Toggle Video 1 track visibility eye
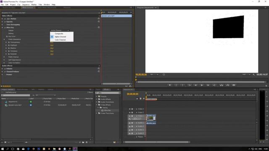 (130, 116)
